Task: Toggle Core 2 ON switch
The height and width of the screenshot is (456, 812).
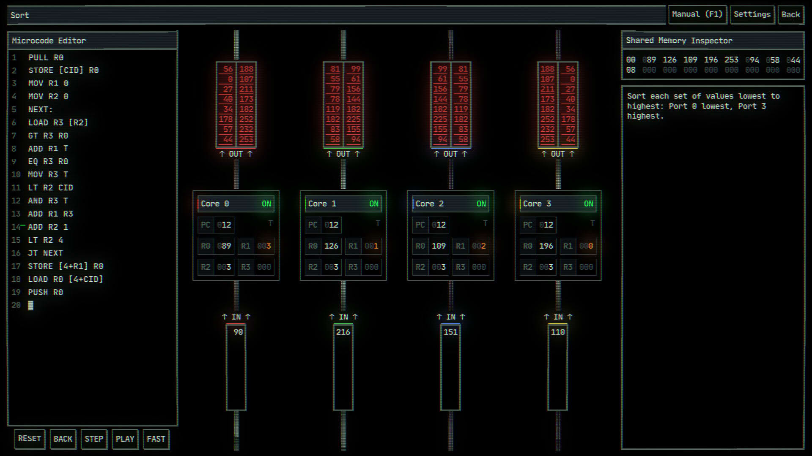Action: pyautogui.click(x=481, y=204)
